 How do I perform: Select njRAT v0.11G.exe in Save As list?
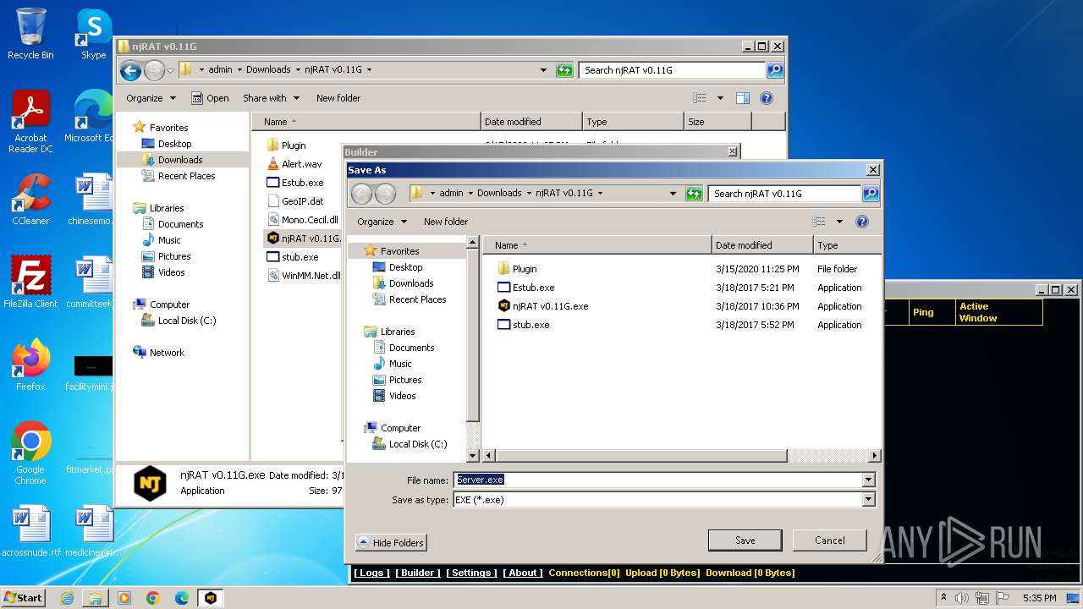click(550, 306)
